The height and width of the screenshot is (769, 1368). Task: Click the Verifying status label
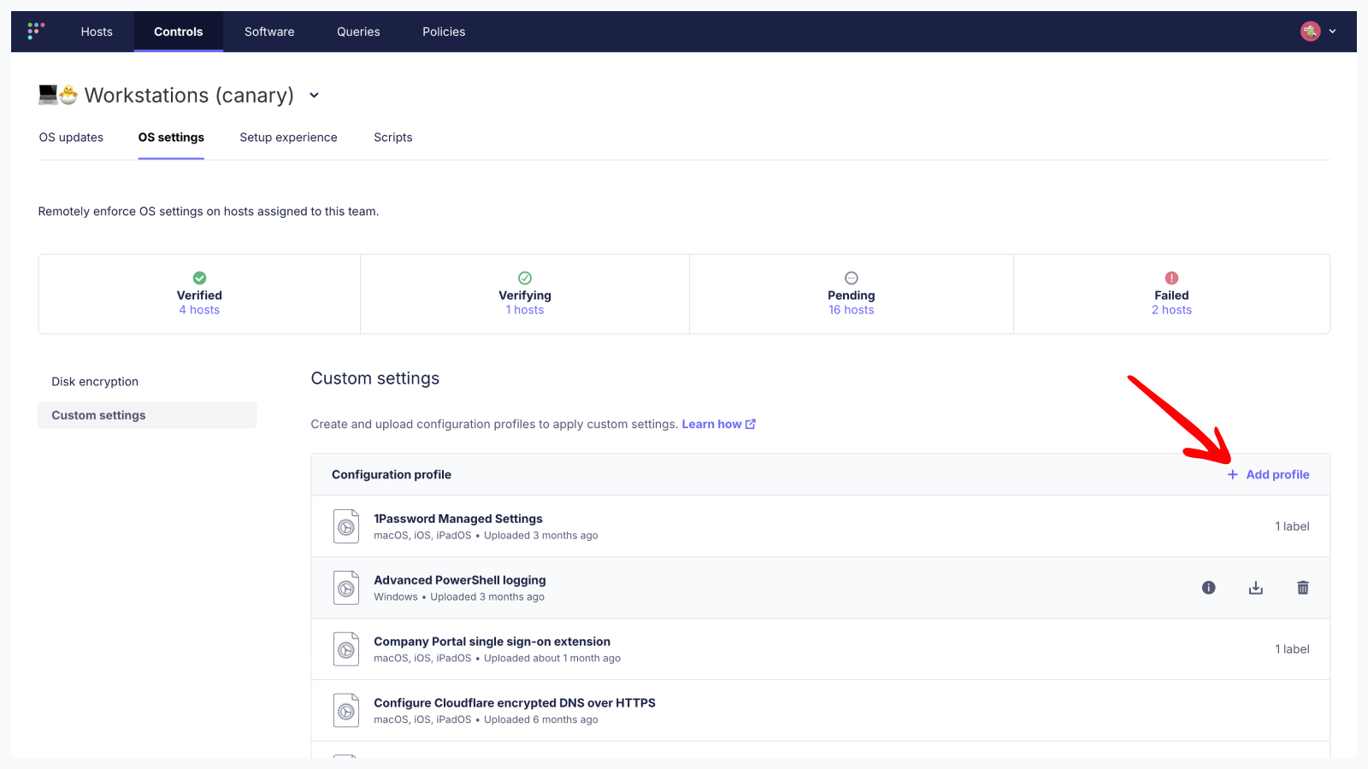525,296
